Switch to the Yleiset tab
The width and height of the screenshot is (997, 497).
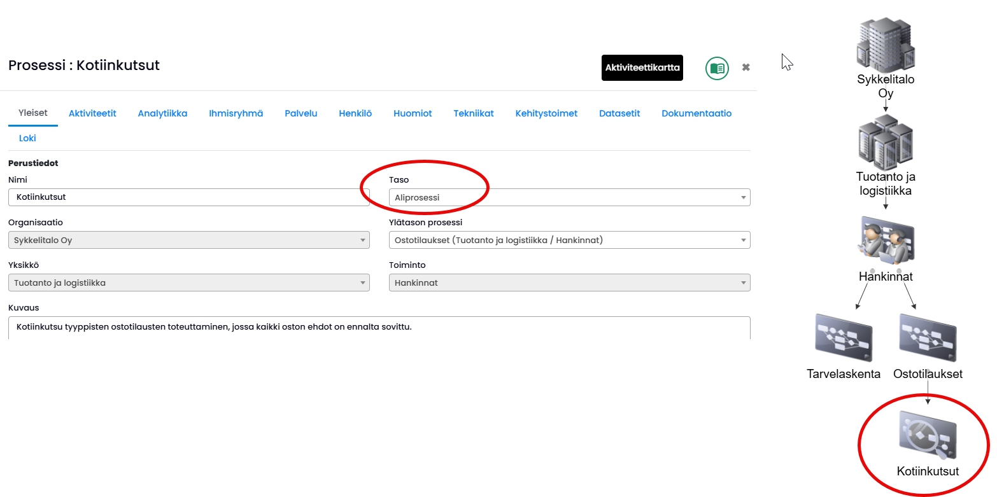pyautogui.click(x=33, y=113)
